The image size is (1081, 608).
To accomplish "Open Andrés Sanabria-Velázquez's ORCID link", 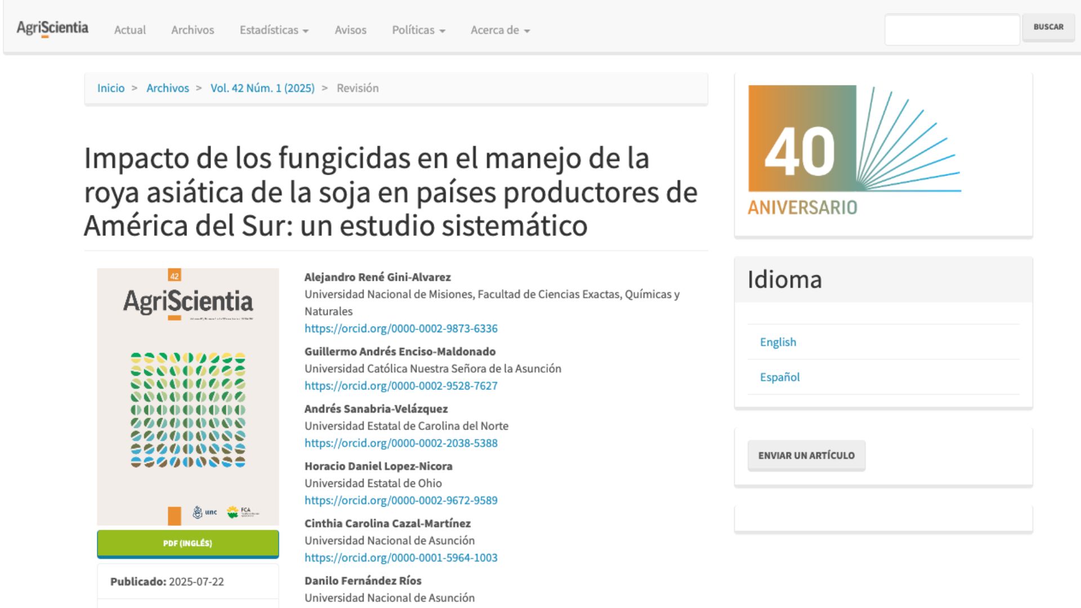I will [401, 443].
